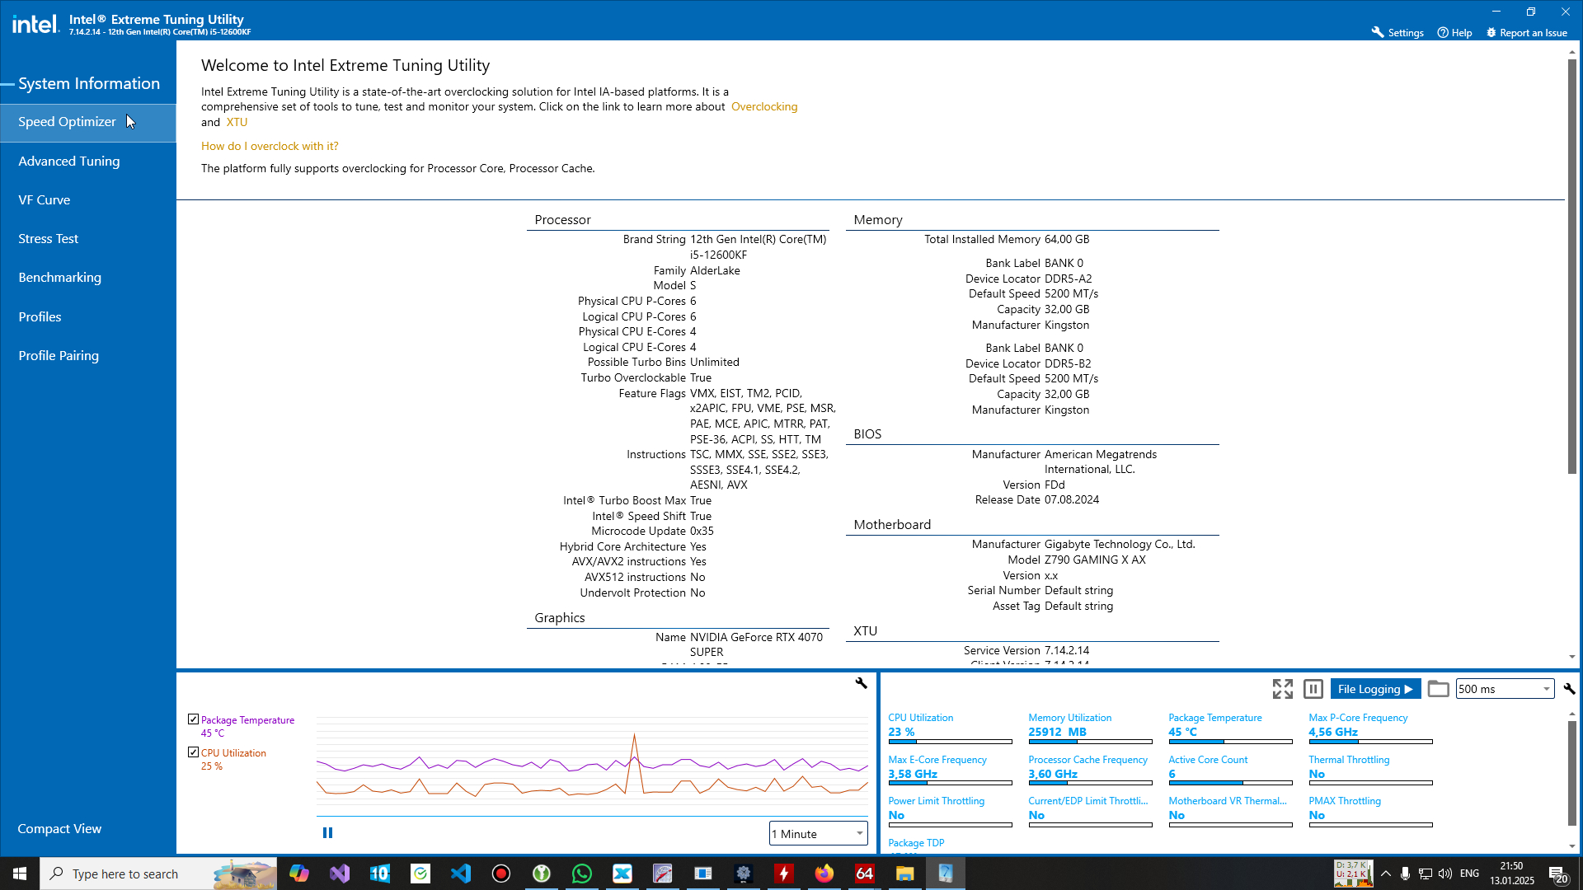Uncheck CPU Utilization graph checkbox

point(193,752)
